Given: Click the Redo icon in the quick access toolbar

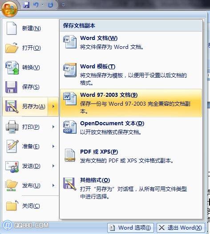Looking at the screenshot, I should tap(50, 5).
